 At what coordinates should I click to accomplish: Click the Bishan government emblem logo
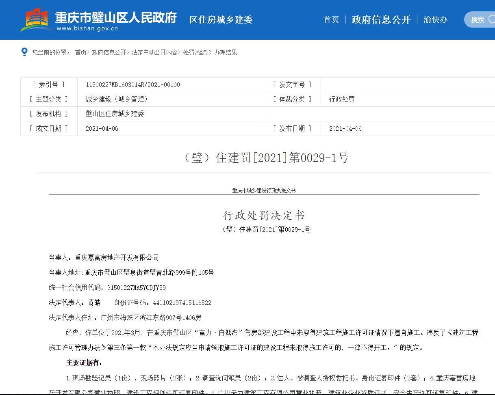(x=36, y=19)
